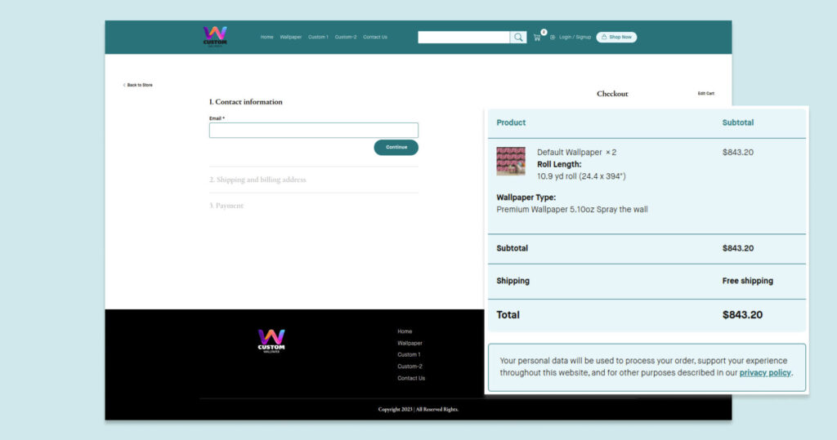Click the login icon beside Login / Signup
Viewport: 837px width, 440px height.
[553, 38]
